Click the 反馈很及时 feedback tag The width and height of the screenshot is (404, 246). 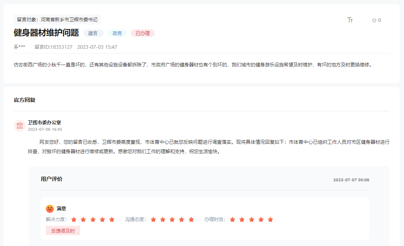click(63, 231)
